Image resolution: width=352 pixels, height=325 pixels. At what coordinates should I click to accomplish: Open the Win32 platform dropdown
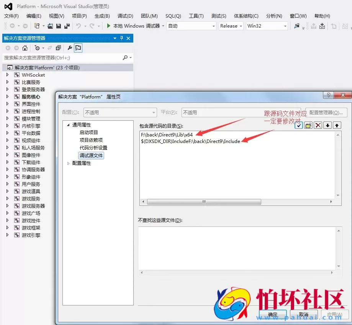pyautogui.click(x=267, y=26)
